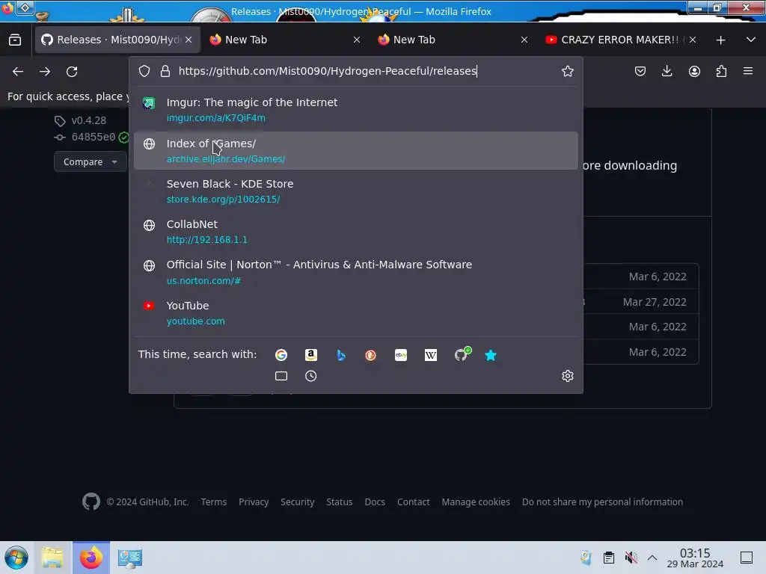The width and height of the screenshot is (766, 574).
Task: Select the YouTube suggestion
Action: [355, 313]
